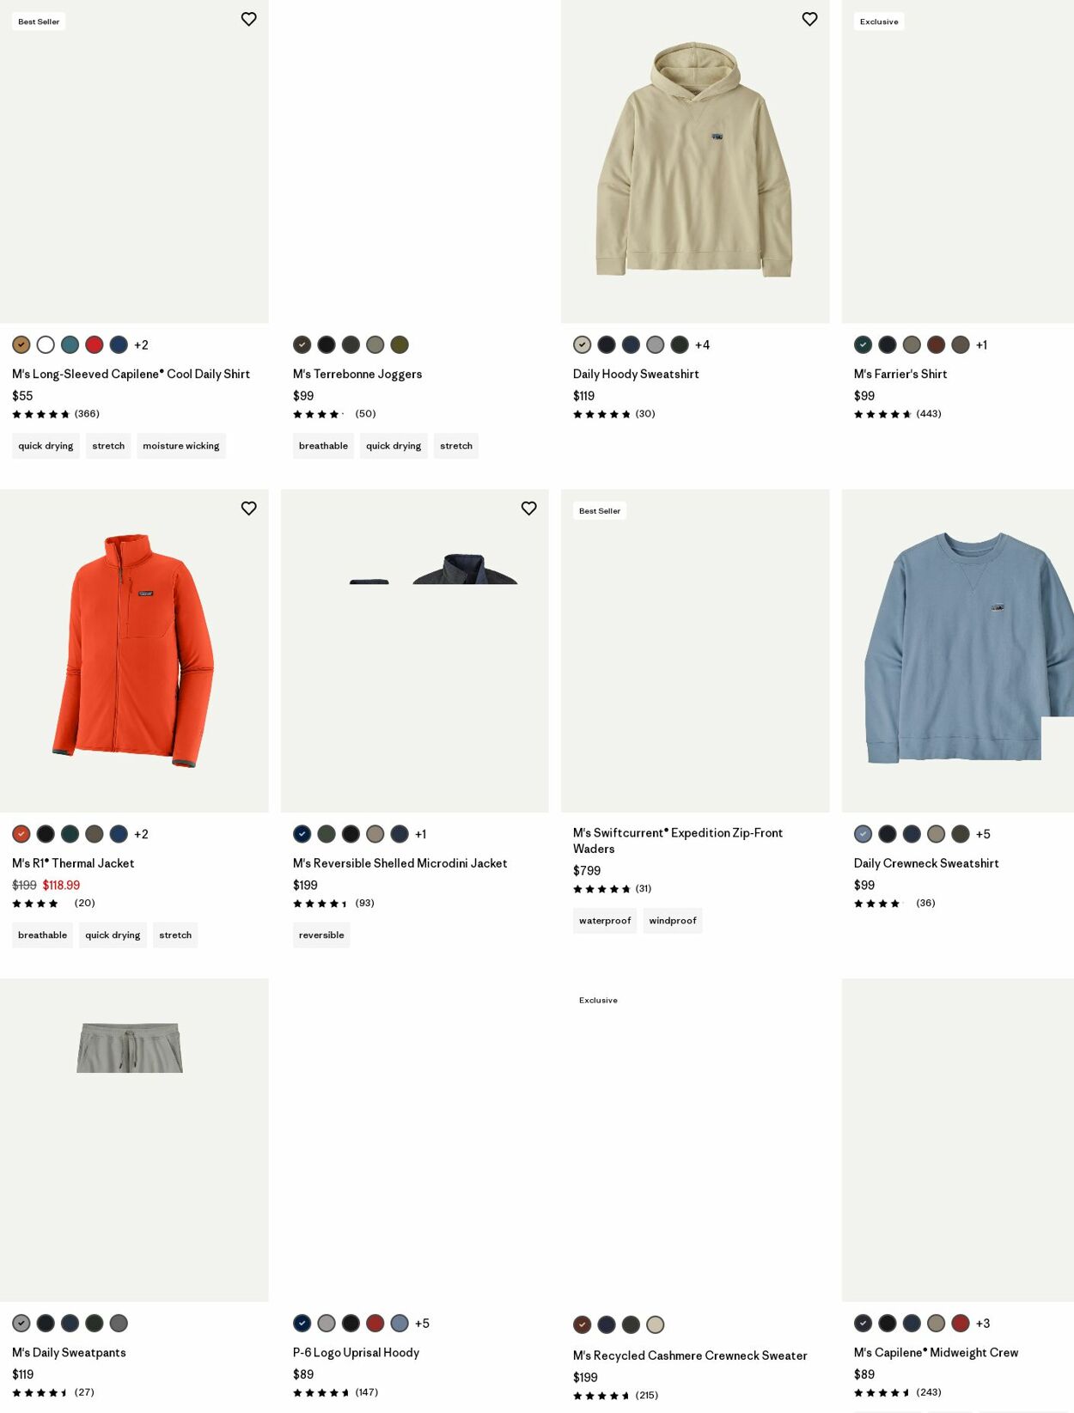This screenshot has width=1074, height=1413.
Task: Open blue Daily Crewneck Sweatshirt image
Action: tap(958, 651)
